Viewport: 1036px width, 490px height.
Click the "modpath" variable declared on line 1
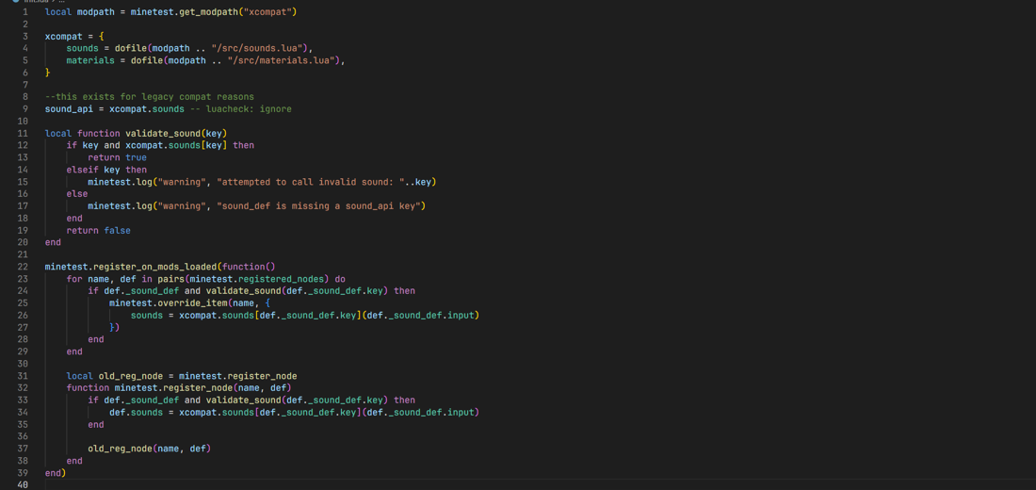click(96, 12)
